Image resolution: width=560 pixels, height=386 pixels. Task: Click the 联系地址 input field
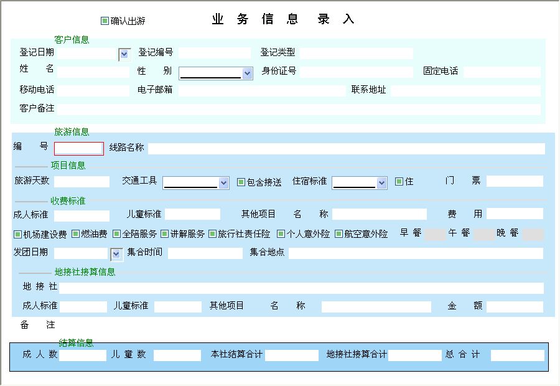pyautogui.click(x=465, y=90)
